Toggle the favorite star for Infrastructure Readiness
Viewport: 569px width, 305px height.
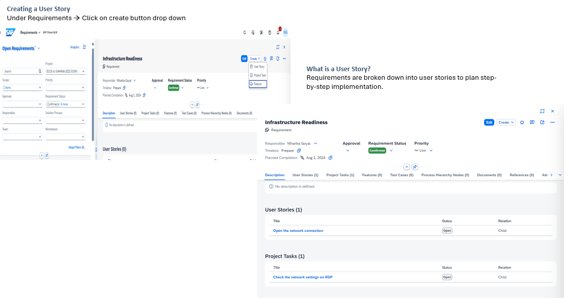522,122
